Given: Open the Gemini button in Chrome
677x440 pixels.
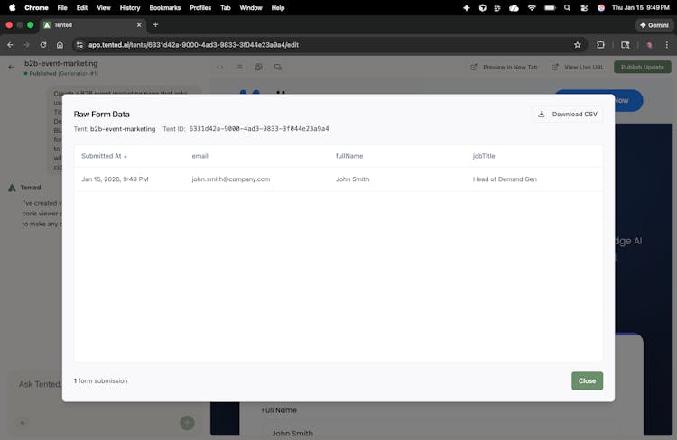Looking at the screenshot, I should 654,25.
